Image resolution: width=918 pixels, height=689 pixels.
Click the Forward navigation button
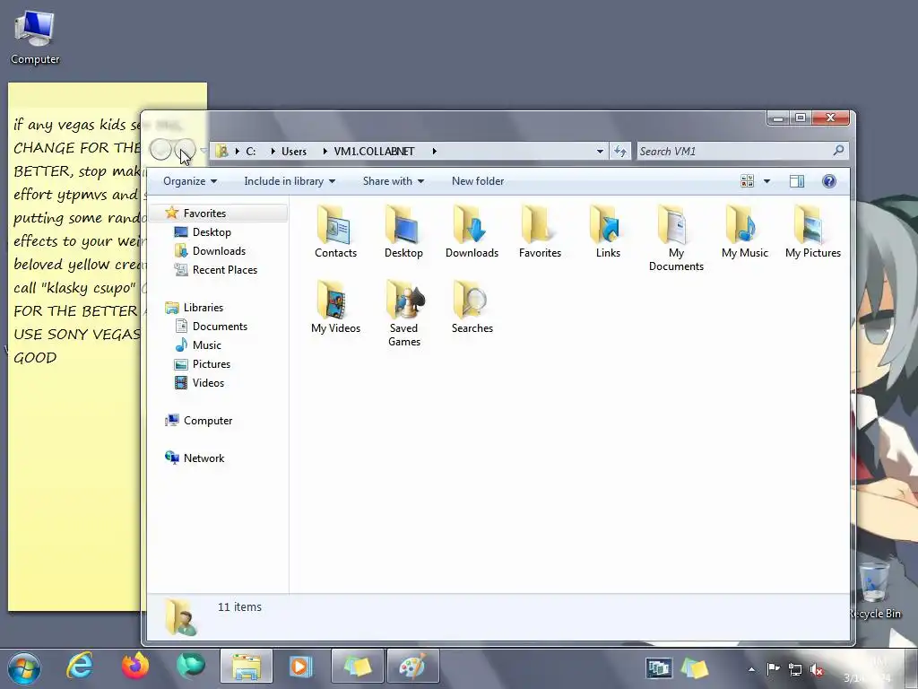tap(185, 150)
